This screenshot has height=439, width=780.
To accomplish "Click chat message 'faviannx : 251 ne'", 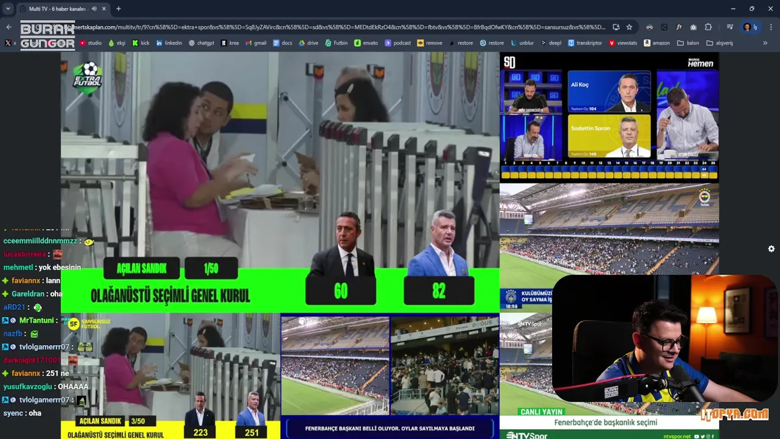I will [35, 373].
